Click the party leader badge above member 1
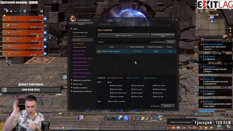The height and width of the screenshot is (131, 233). click(x=4, y=16)
